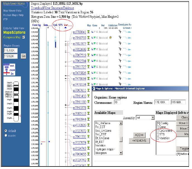Screen dimensions: 192x169
Task: Click the linkout arrow for rs7922608
Action: [128, 49]
